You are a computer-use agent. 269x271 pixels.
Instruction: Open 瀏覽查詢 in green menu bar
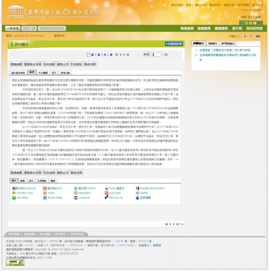[221, 28]
